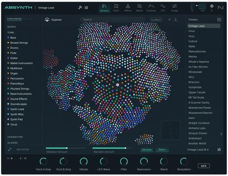Select the Another World preset
228x176 pixels.
[197, 143]
